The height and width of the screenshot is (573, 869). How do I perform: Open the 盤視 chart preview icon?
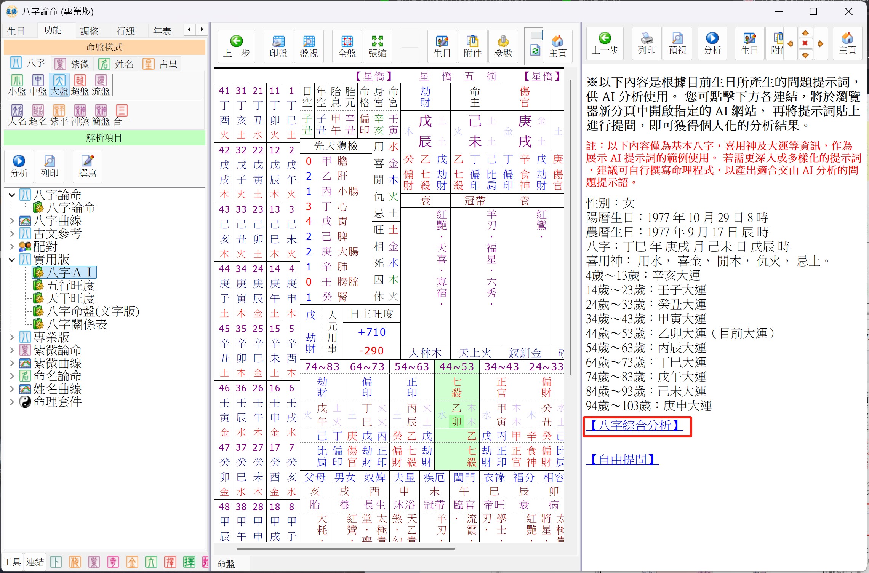point(309,46)
